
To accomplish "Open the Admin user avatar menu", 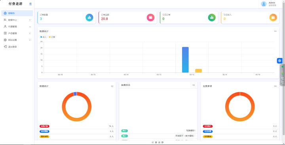I will pyautogui.click(x=264, y=4).
